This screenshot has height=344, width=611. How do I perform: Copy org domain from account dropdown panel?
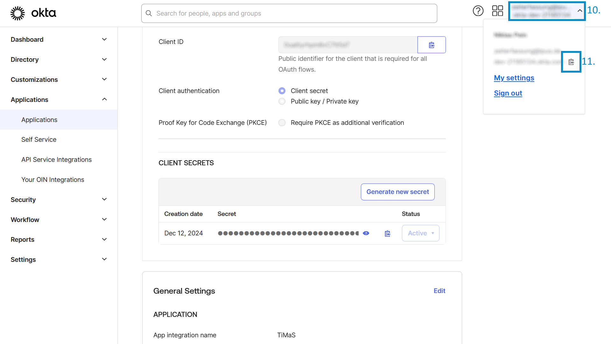(571, 62)
